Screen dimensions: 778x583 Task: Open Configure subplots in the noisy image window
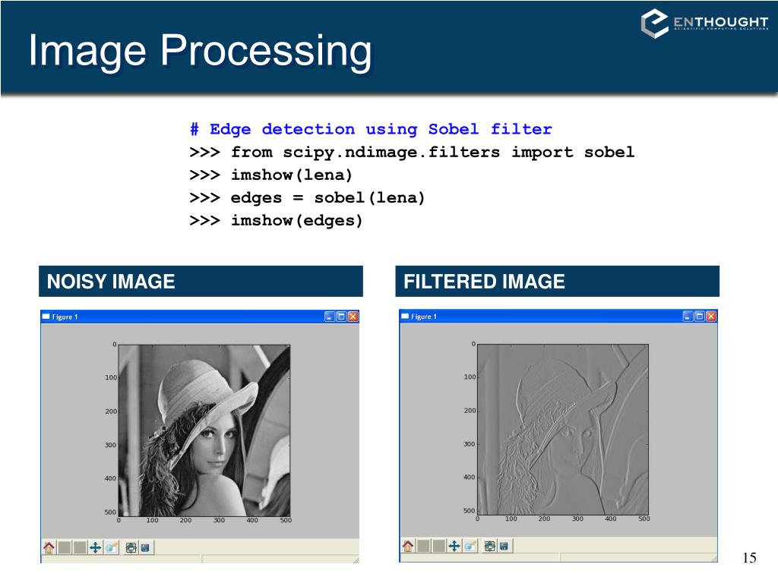point(131,547)
